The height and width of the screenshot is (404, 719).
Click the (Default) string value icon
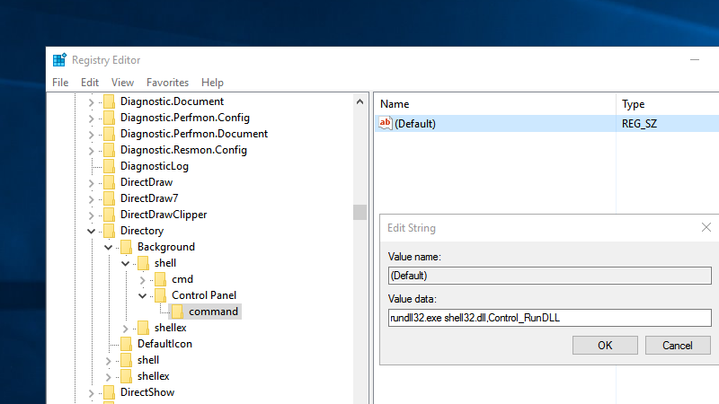point(386,123)
